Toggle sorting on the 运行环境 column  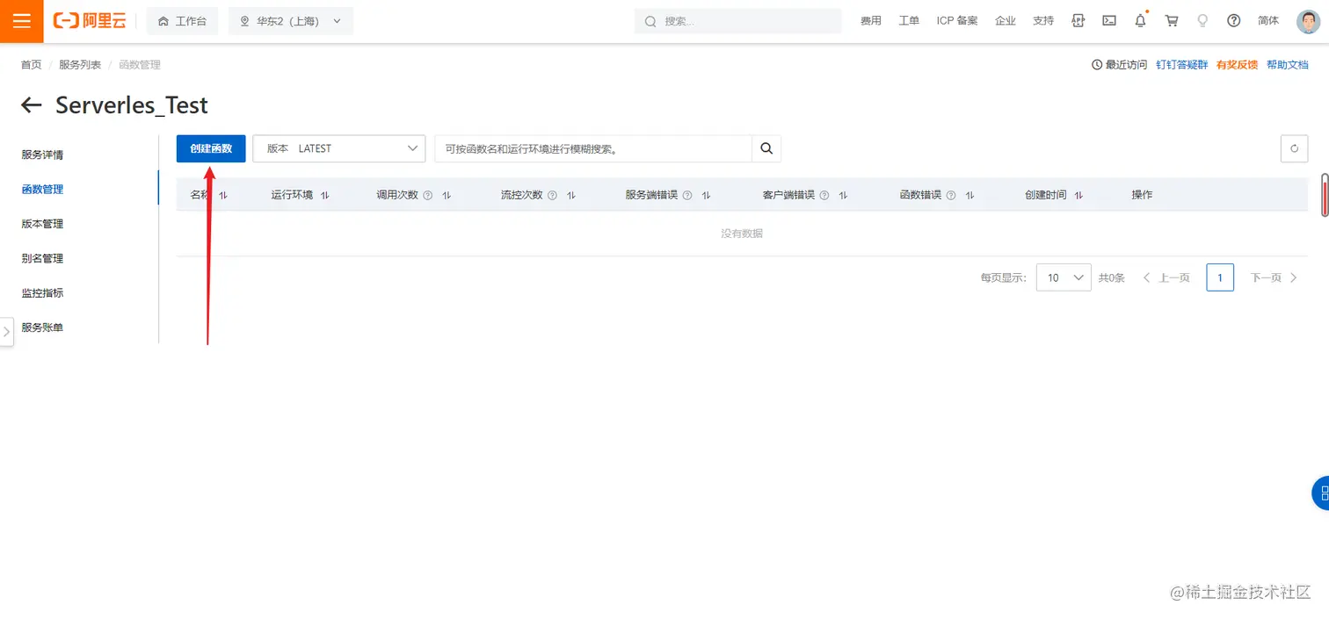coord(324,194)
